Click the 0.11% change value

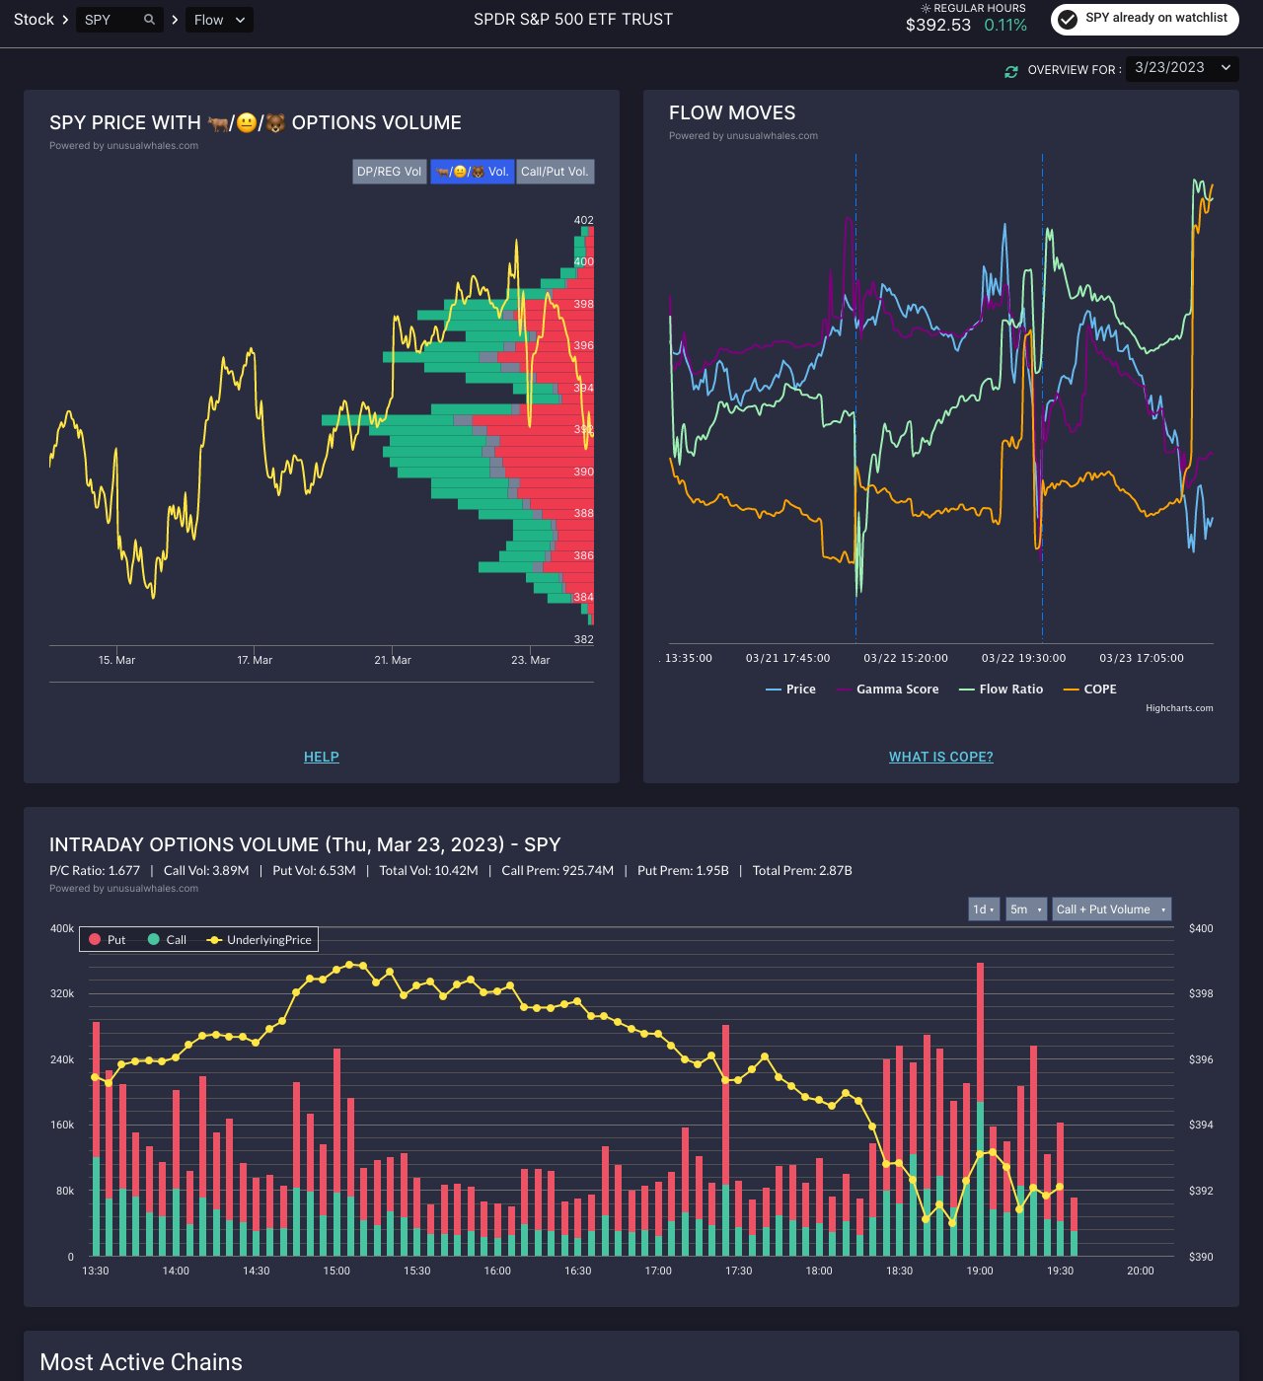pyautogui.click(x=1005, y=26)
